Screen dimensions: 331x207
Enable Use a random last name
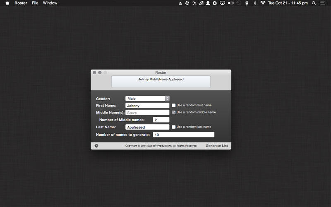pyautogui.click(x=173, y=127)
